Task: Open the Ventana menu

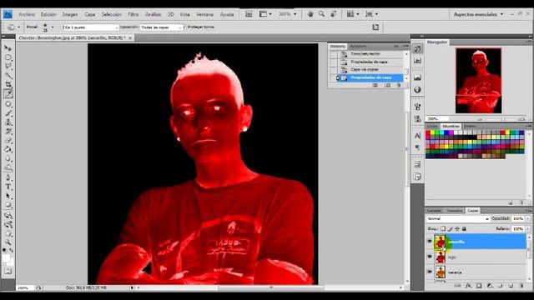Action: point(204,14)
